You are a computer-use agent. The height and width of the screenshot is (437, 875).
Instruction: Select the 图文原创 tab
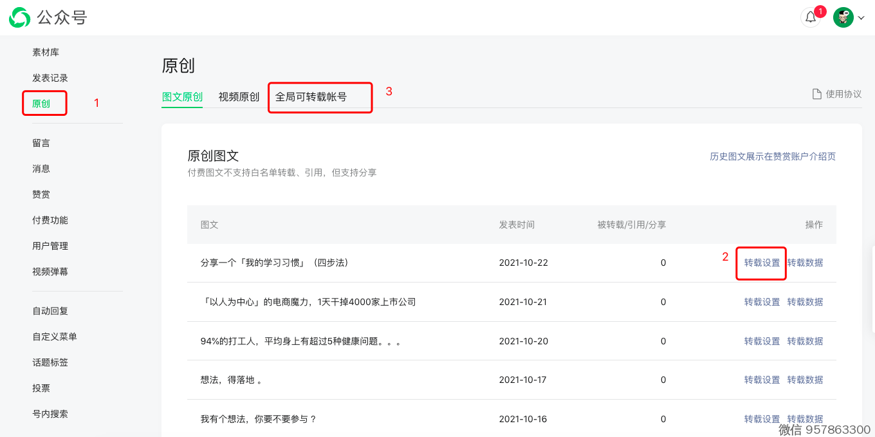(182, 97)
